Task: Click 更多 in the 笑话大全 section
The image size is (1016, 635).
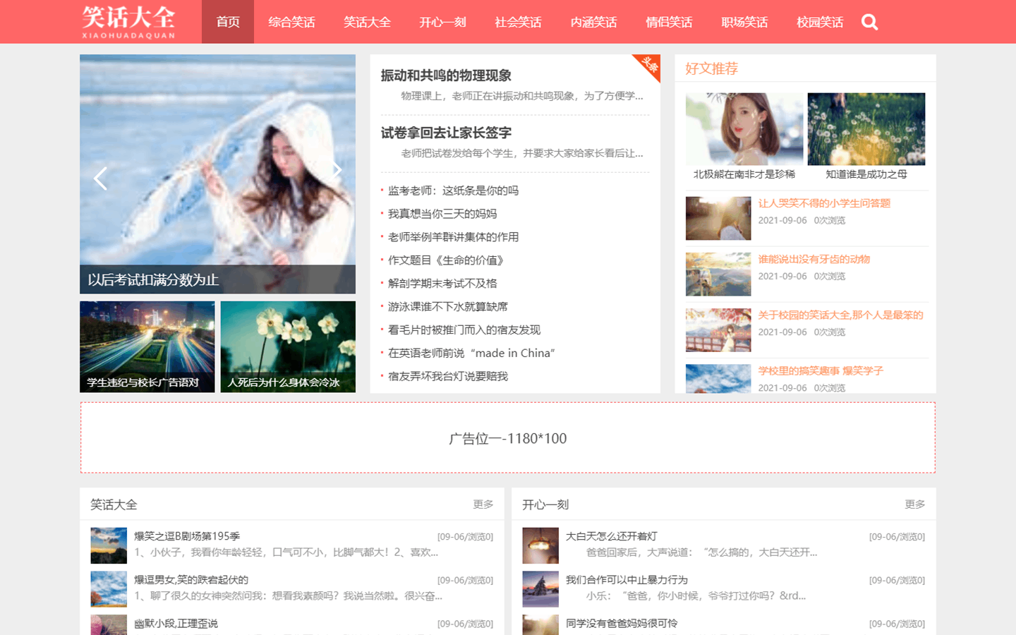Action: (483, 504)
